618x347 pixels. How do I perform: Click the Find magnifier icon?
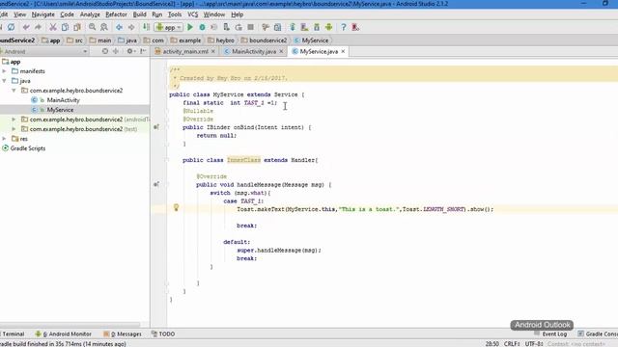click(93, 27)
